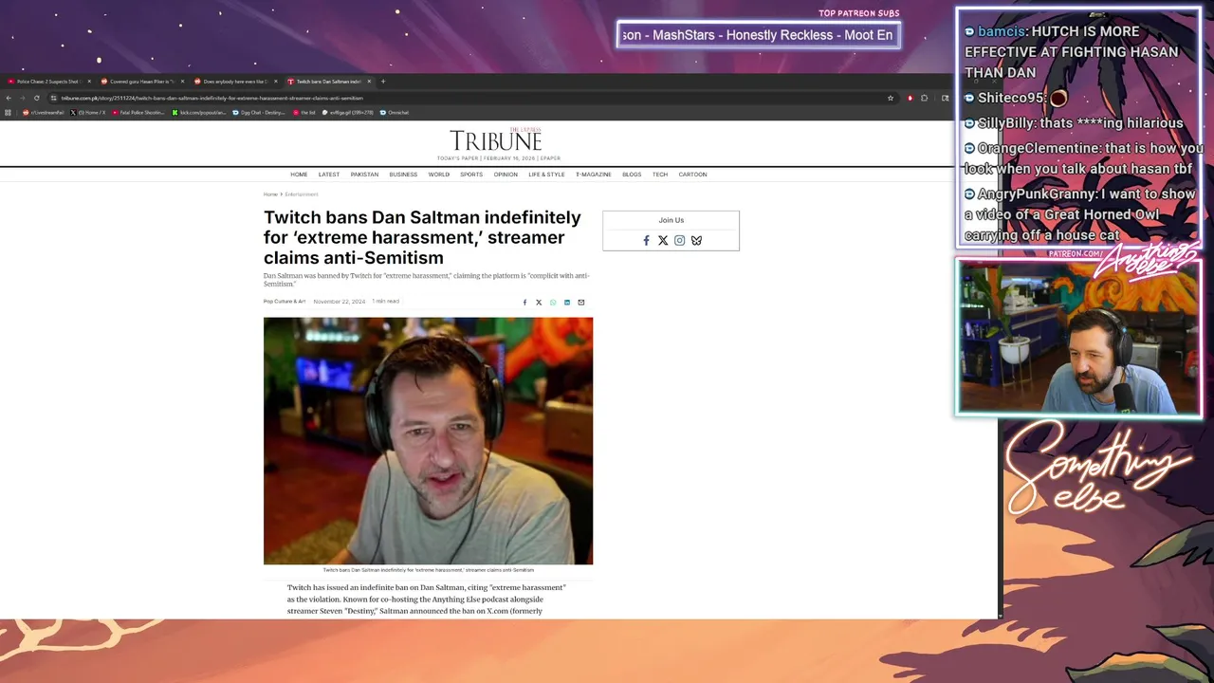
Task: Open HOME in the site navigation
Action: (x=299, y=175)
